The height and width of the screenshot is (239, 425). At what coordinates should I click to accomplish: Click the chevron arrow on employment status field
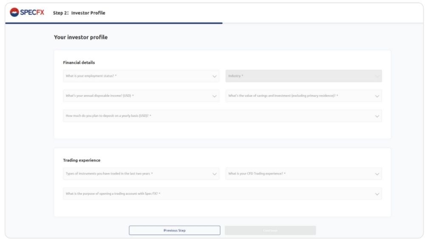215,76
